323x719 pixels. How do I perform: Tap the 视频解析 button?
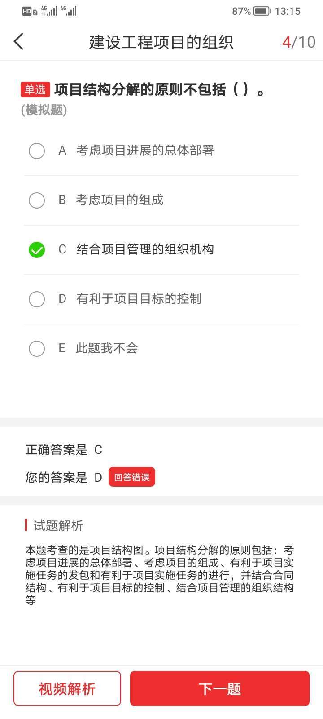pos(67,688)
